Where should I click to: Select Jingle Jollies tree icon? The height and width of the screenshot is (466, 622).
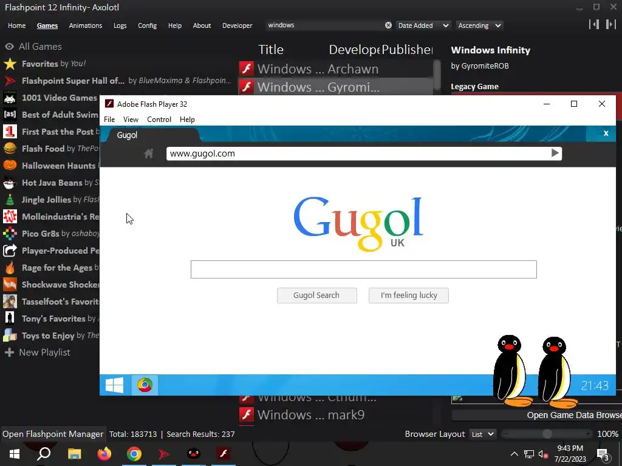click(x=10, y=200)
